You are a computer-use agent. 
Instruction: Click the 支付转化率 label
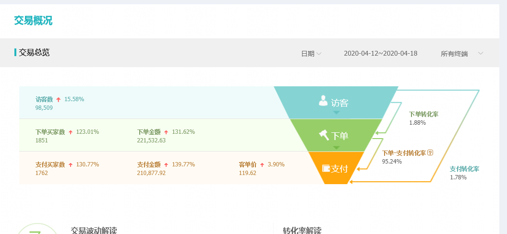[465, 169]
